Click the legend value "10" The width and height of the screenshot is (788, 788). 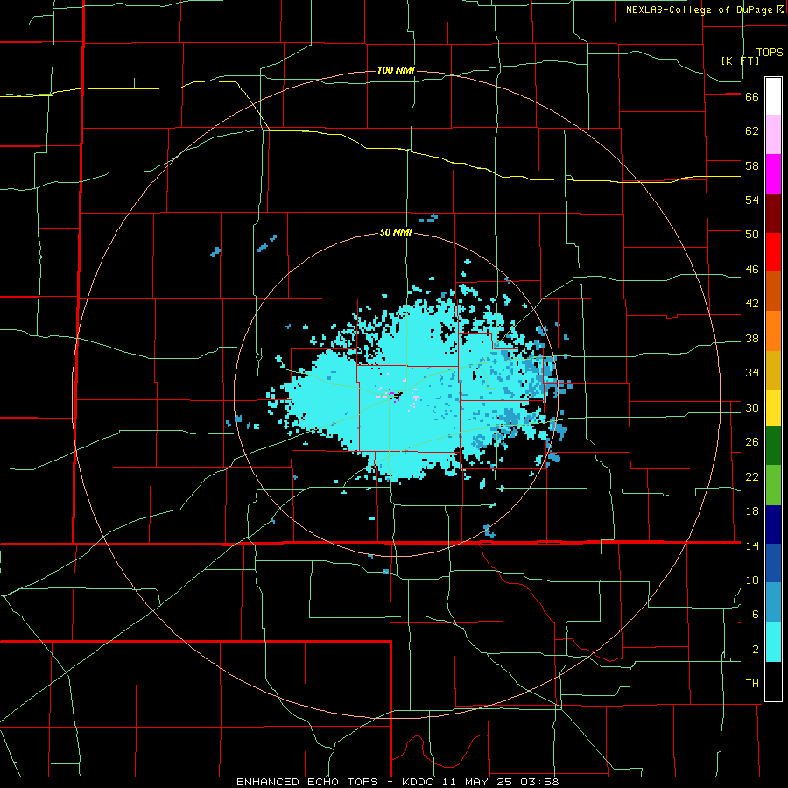point(752,580)
